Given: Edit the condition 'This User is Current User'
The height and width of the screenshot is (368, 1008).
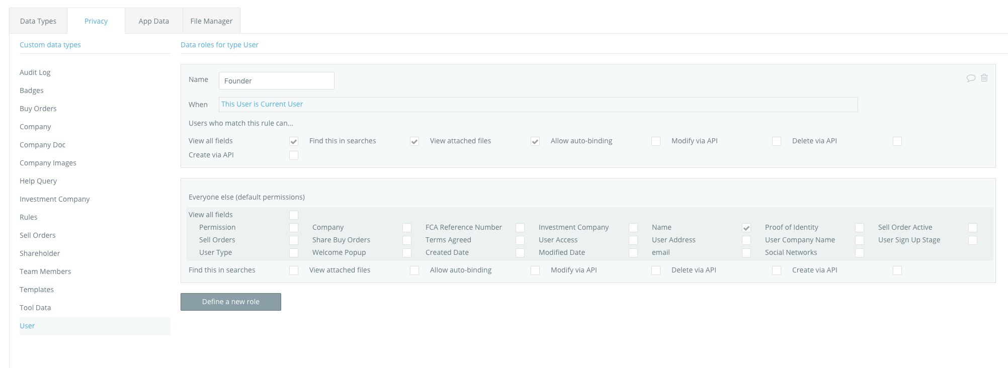Looking at the screenshot, I should tap(262, 104).
